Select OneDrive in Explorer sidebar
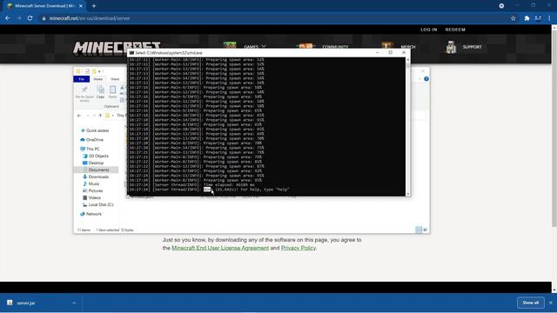557x313 pixels. tap(92, 139)
